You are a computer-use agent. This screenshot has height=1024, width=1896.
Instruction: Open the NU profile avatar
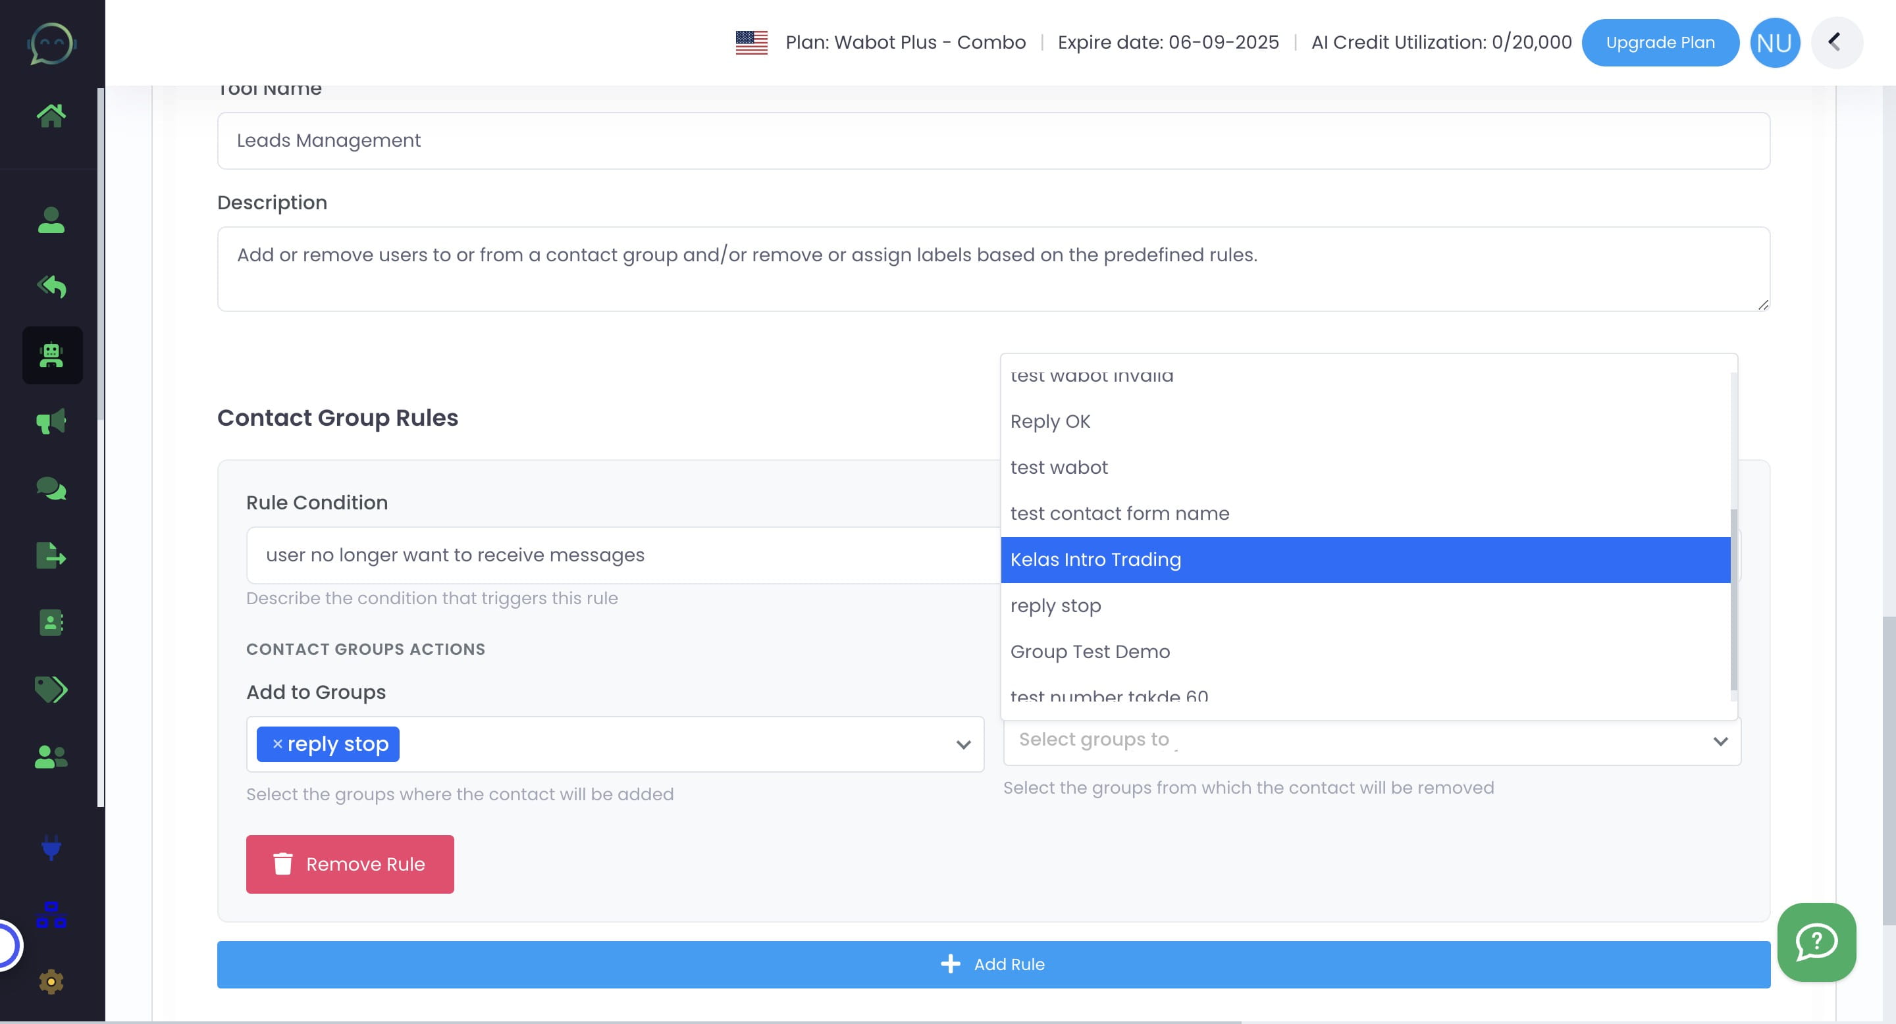(1775, 42)
